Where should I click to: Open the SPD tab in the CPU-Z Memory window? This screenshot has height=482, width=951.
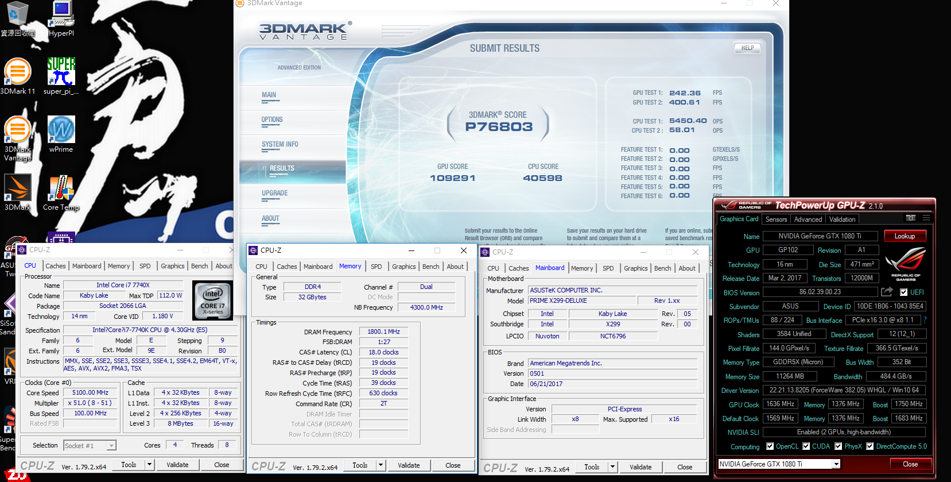point(376,267)
